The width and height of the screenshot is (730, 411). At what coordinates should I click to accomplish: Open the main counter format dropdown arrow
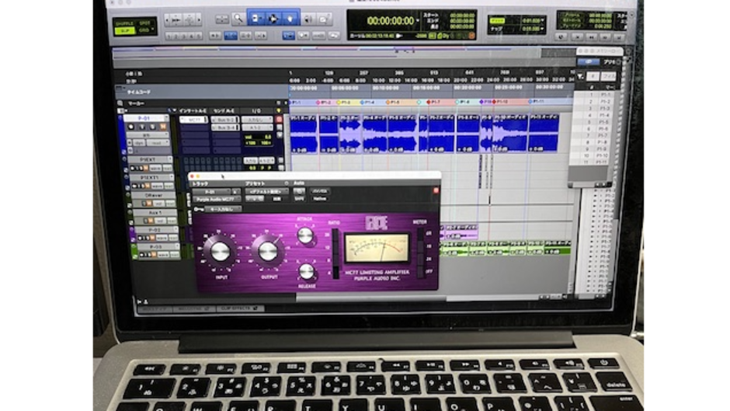tap(417, 20)
